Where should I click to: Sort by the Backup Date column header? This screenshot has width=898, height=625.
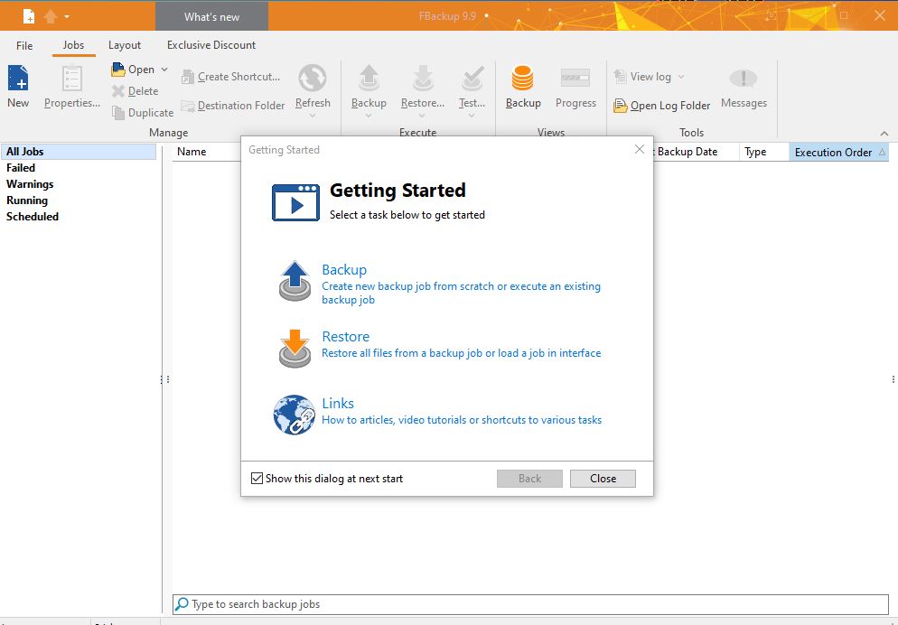(696, 152)
